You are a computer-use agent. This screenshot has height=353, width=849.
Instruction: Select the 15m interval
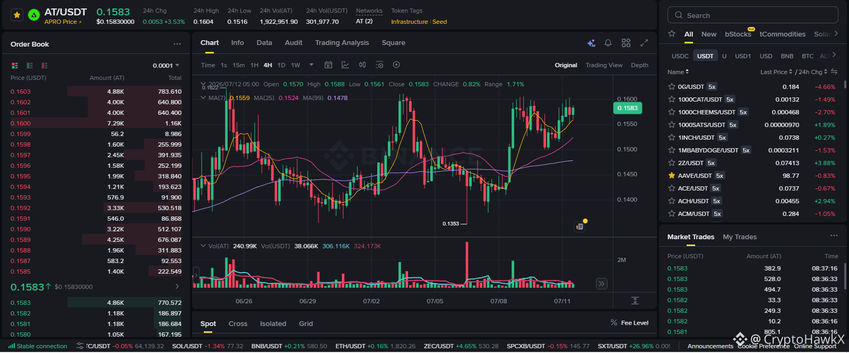(239, 65)
